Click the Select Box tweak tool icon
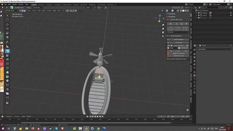Image resolution: width=233 pixels, height=131 pixels. (x=7, y=15)
